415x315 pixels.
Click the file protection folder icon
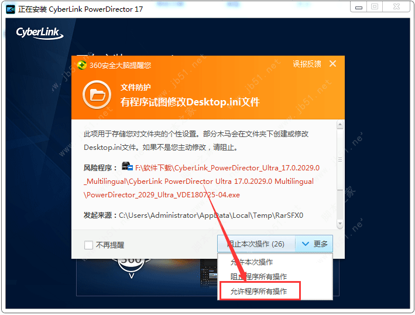tap(97, 94)
